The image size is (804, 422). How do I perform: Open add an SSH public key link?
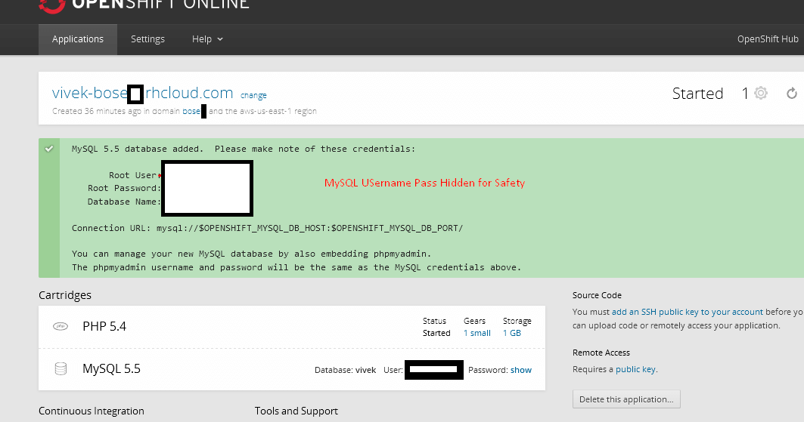click(687, 312)
